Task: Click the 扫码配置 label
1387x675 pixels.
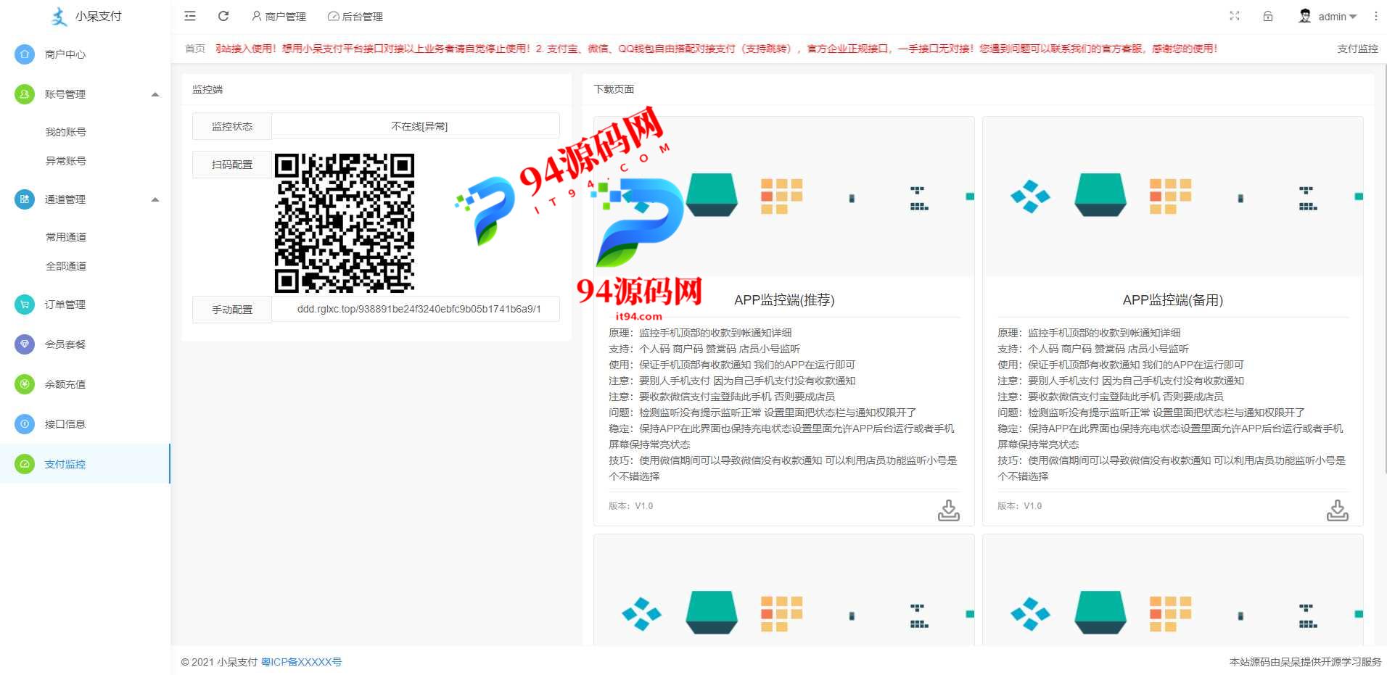Action: point(232,165)
